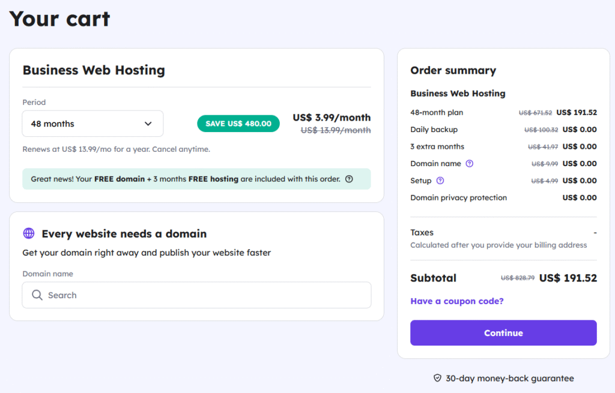Screen dimensions: 615x393
Task: Click the question mark icon next to Domain name
Action: 470,164
